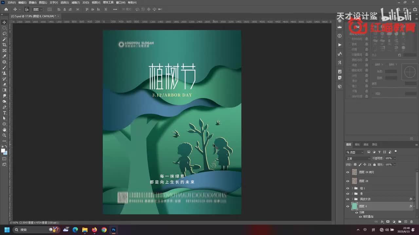Select the Frame tool
419x235 pixels.
click(5, 51)
